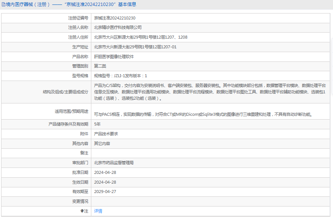Select registrant address ending 1207、1208
This screenshot has width=333, height=220.
pyautogui.click(x=141, y=37)
